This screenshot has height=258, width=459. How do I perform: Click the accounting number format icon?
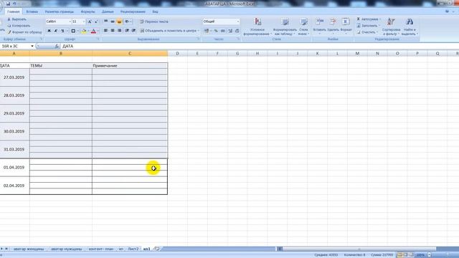[x=207, y=31]
